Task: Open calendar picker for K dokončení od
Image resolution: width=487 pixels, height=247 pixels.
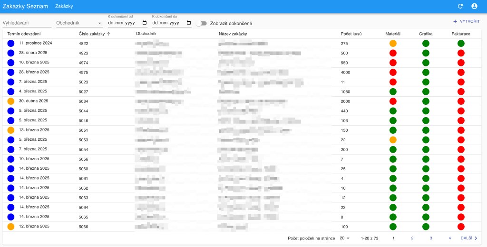Action: [145, 23]
